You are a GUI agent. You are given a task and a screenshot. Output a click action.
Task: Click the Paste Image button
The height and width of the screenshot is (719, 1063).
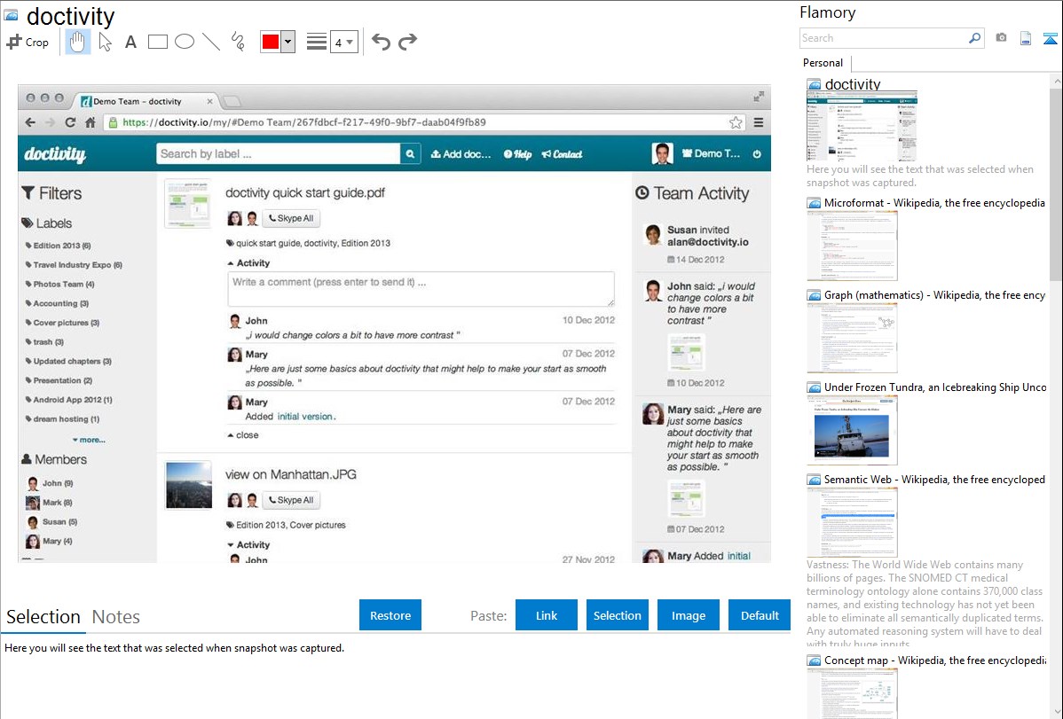coord(688,615)
